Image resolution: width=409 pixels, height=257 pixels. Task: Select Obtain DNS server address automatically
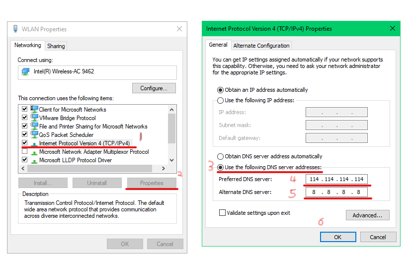pyautogui.click(x=221, y=156)
